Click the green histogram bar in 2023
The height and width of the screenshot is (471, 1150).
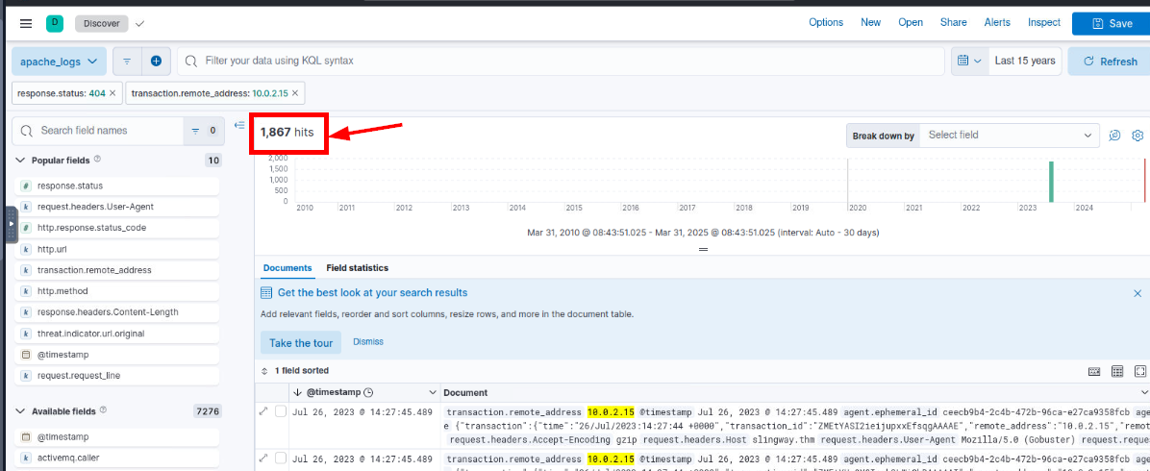[x=1051, y=182]
